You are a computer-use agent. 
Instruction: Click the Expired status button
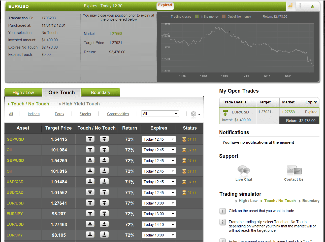(165, 6)
